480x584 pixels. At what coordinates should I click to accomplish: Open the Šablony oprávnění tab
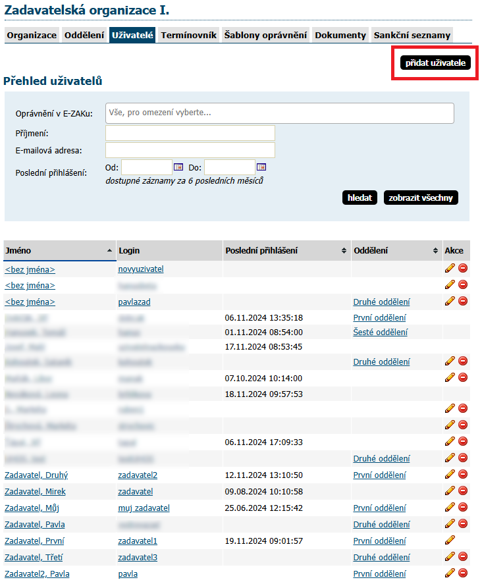tap(265, 36)
